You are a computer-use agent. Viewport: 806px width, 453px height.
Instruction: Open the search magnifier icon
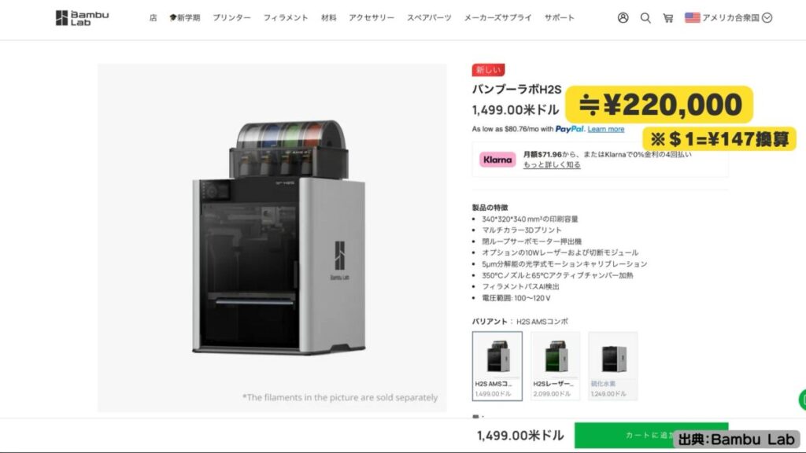[x=645, y=18]
